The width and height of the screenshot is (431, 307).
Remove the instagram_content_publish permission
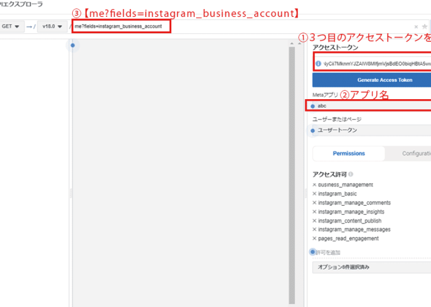click(x=314, y=221)
